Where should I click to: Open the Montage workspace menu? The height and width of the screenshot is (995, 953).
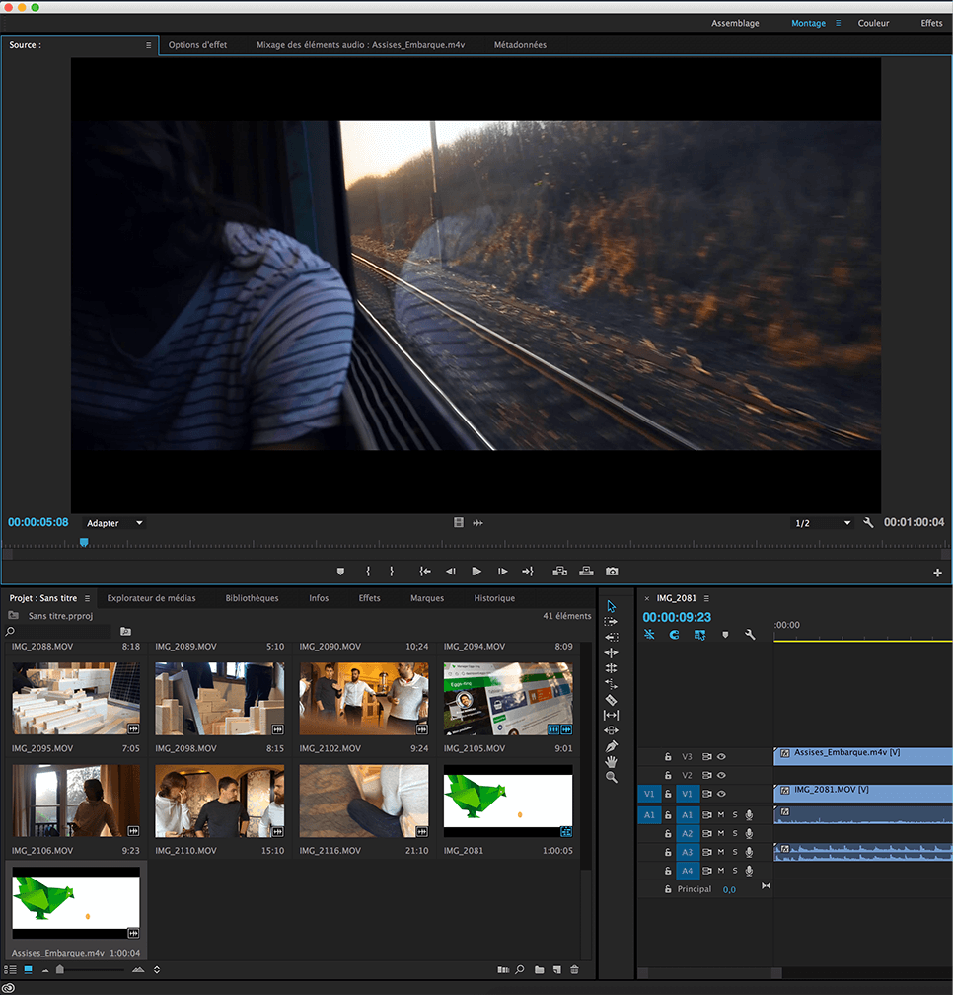838,23
